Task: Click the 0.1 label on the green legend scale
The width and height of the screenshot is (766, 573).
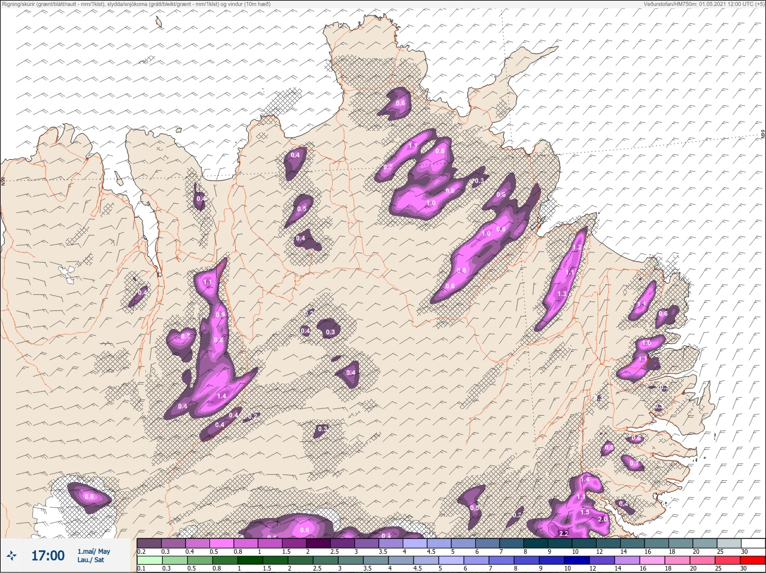Action: click(141, 569)
